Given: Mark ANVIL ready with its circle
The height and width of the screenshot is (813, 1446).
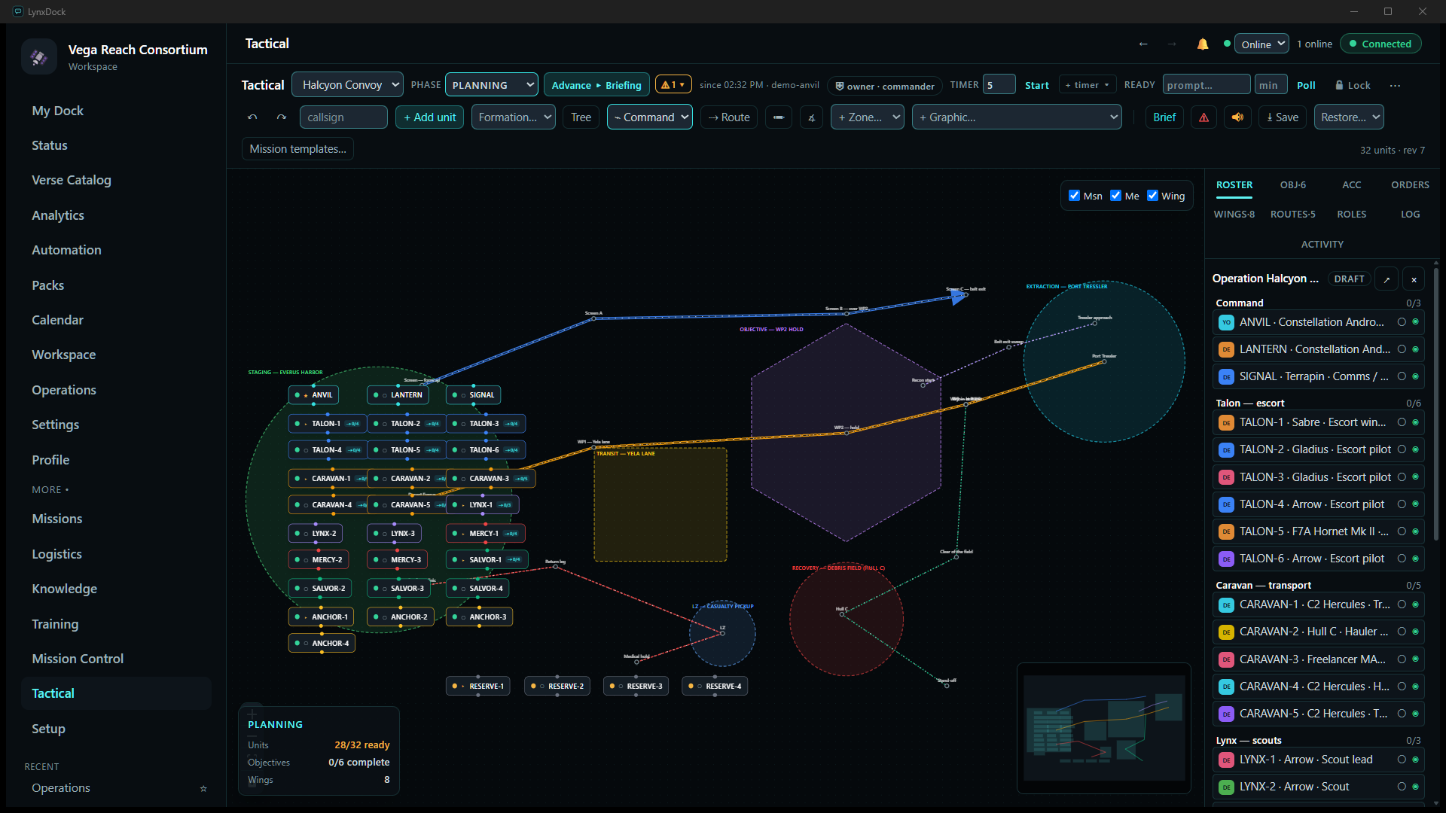Looking at the screenshot, I should pyautogui.click(x=1402, y=322).
